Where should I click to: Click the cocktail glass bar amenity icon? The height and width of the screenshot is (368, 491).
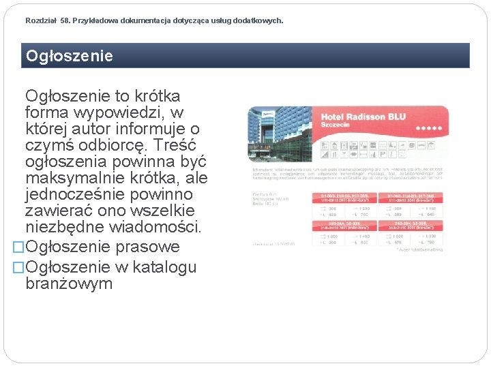[344, 154]
